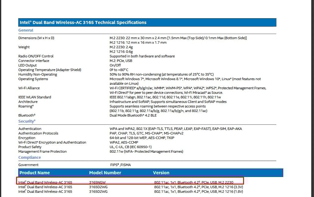Click the "Technical Specifications" title banner text
This screenshot has width=314, height=197.
pyautogui.click(x=83, y=22)
